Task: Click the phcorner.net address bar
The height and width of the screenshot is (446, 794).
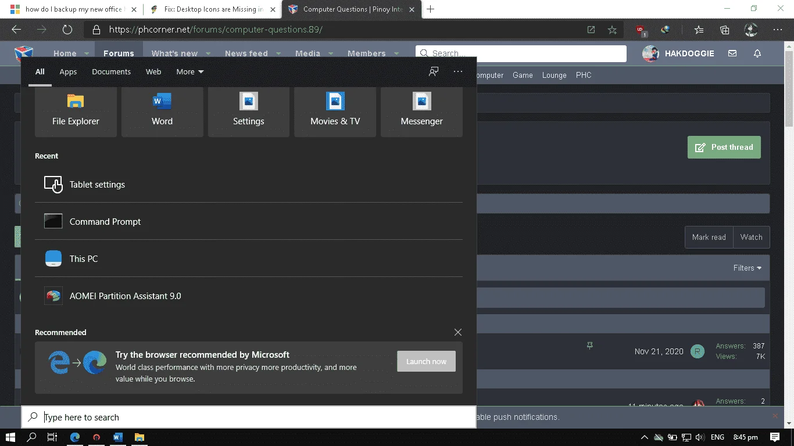Action: pos(337,30)
